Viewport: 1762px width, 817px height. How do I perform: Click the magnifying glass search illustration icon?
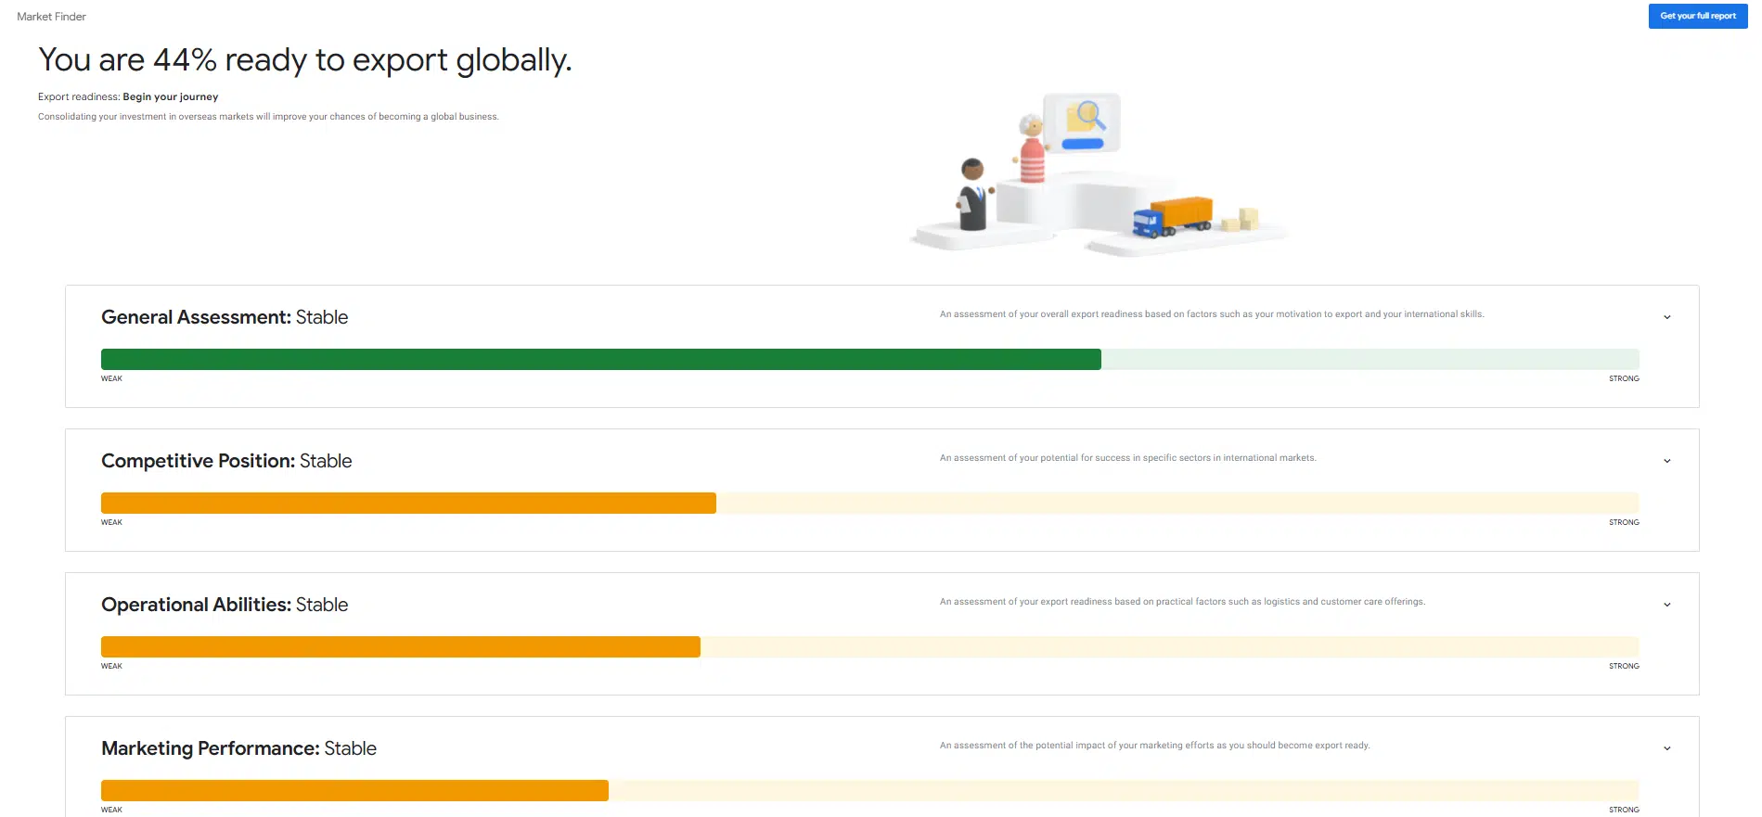click(x=1087, y=116)
